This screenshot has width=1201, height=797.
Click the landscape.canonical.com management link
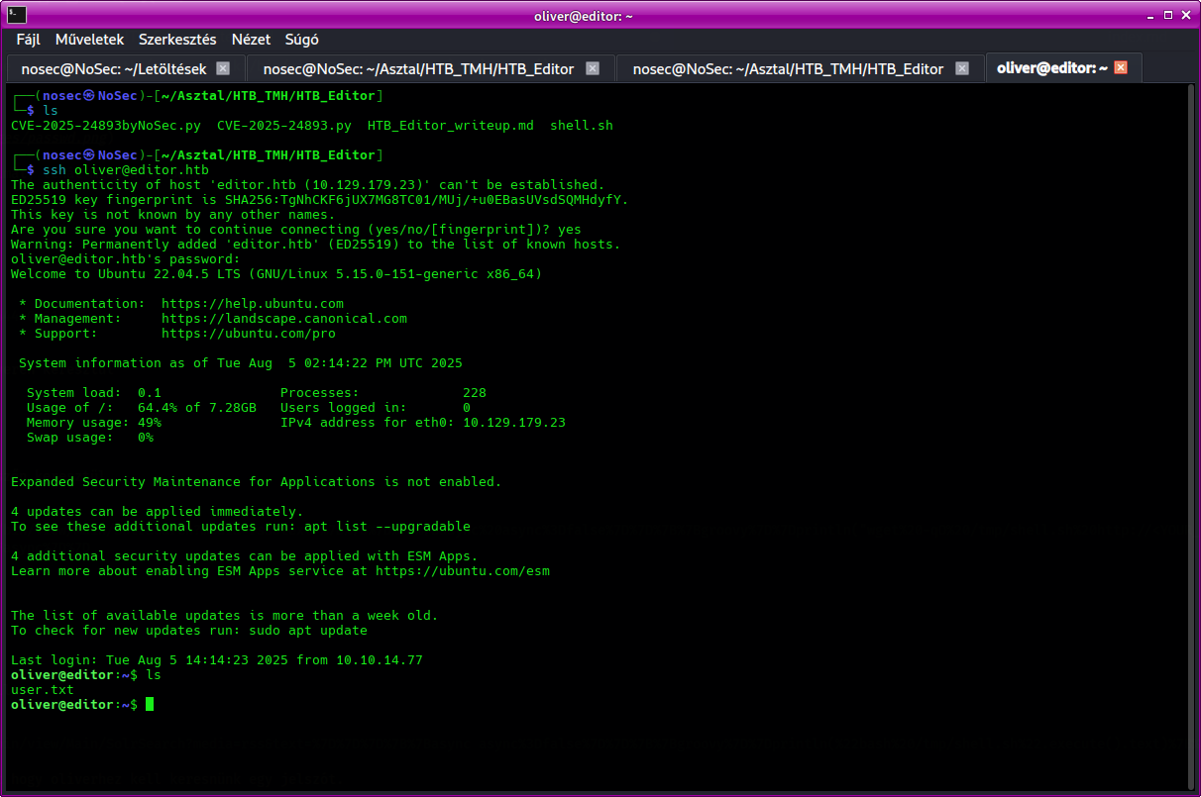tap(284, 319)
